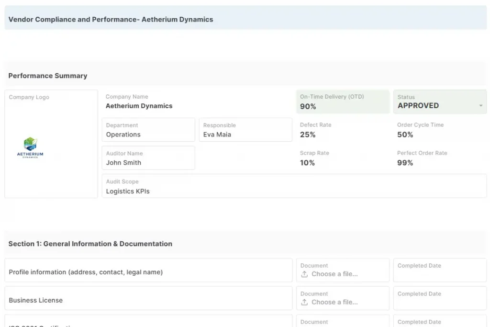Click Completed Date for Business License row
Viewport: 490px width, 327px height.
click(439, 298)
